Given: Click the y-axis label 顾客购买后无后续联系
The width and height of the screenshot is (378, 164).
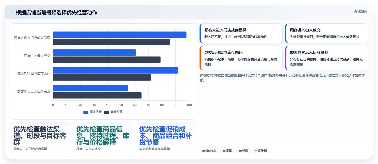Looking at the screenshot, I should [x=34, y=91].
